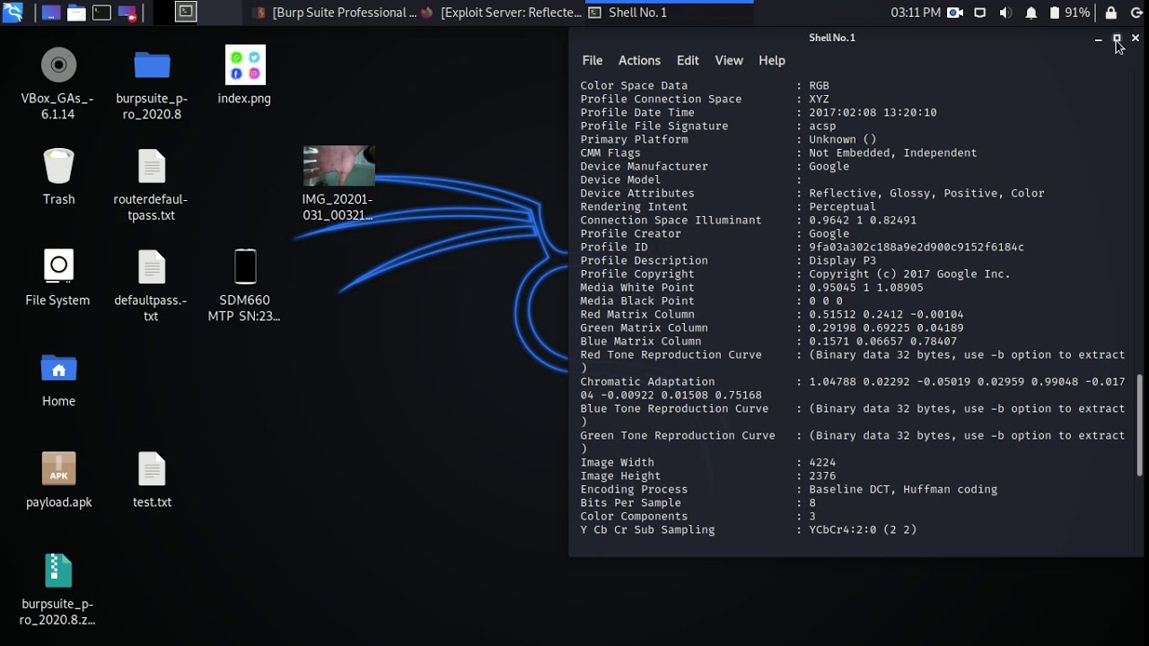Viewport: 1149px width, 646px height.
Task: Click the Profile ID hash value
Action: 917,247
